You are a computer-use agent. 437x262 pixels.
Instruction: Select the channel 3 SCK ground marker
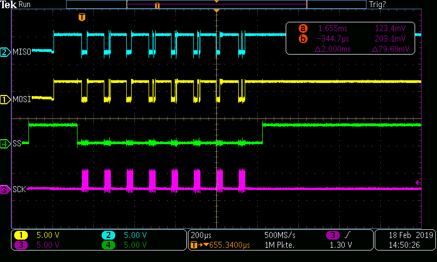[x=5, y=189]
